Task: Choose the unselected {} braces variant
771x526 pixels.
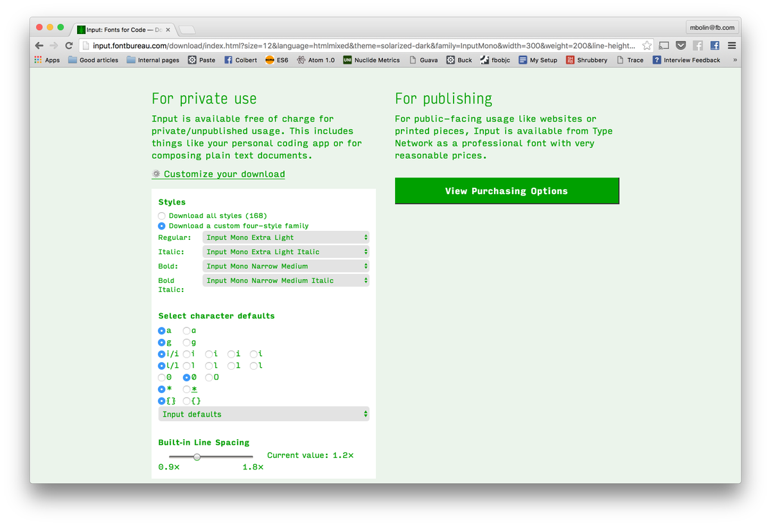Action: (187, 401)
